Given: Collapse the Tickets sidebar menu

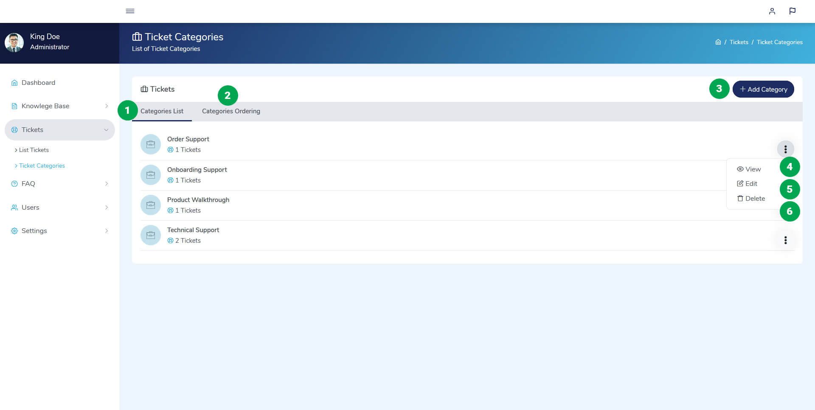Looking at the screenshot, I should click(59, 130).
